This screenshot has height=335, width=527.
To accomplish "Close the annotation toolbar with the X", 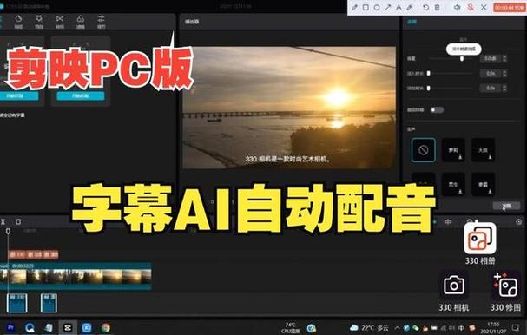I will (484, 7).
